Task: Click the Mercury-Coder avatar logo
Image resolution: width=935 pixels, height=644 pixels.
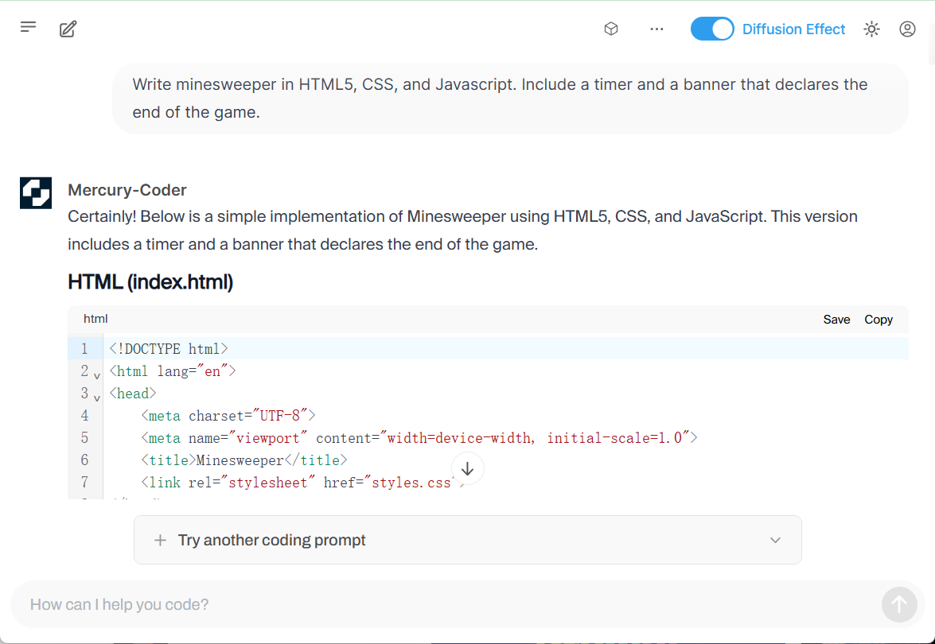Action: pyautogui.click(x=36, y=193)
